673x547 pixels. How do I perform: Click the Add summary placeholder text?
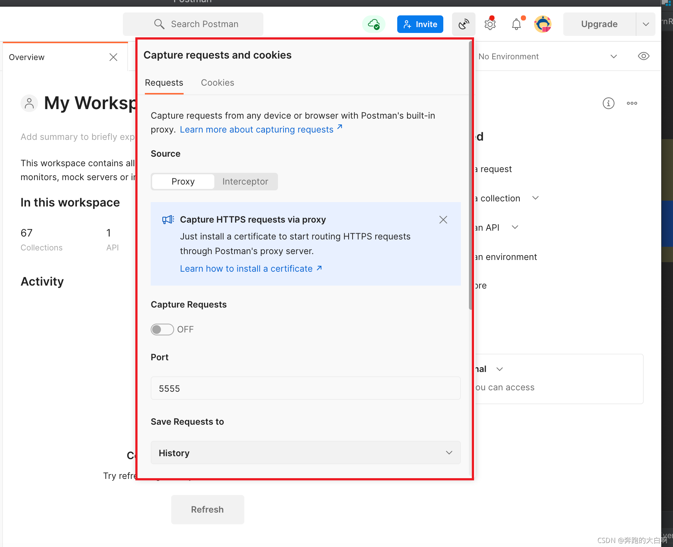pyautogui.click(x=78, y=137)
